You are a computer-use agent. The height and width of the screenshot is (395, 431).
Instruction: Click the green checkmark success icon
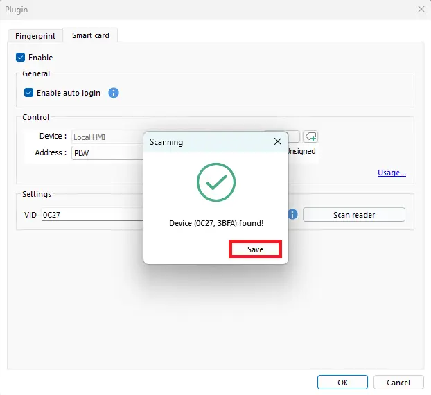coord(216,182)
